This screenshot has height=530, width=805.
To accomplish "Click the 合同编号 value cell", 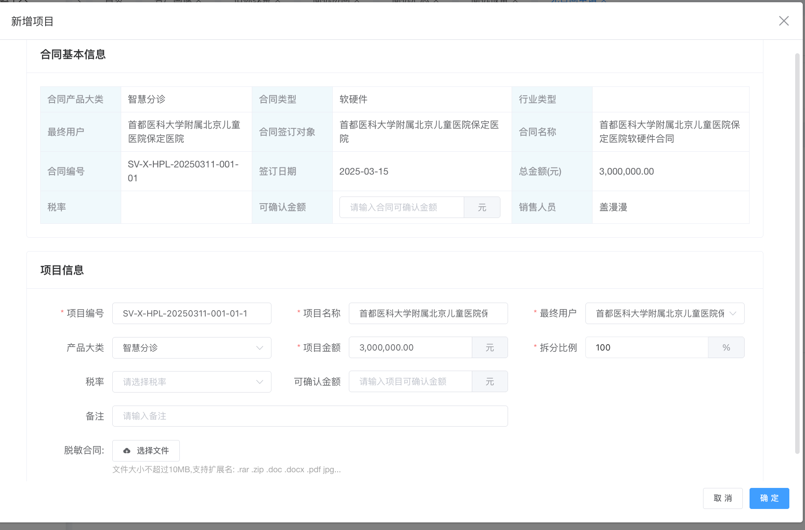I will click(x=186, y=171).
